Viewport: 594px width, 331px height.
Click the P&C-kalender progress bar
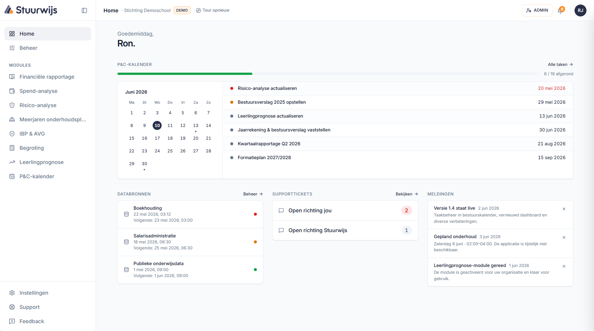point(328,74)
